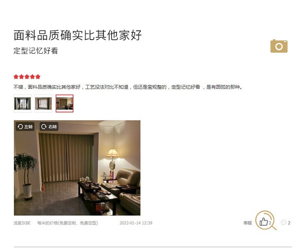The image size is (303, 251).
Task: Select the third red-bordered thumbnail
Action: 64,103
